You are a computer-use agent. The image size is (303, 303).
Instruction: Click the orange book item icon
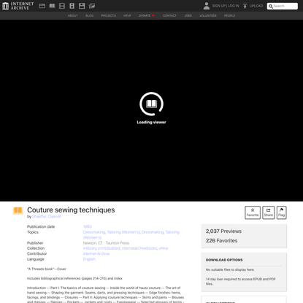(18, 210)
